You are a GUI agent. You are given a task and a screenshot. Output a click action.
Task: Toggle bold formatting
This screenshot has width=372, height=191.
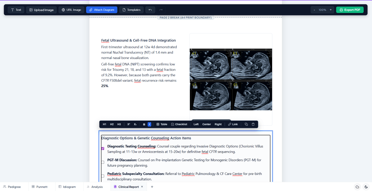pos(144,124)
